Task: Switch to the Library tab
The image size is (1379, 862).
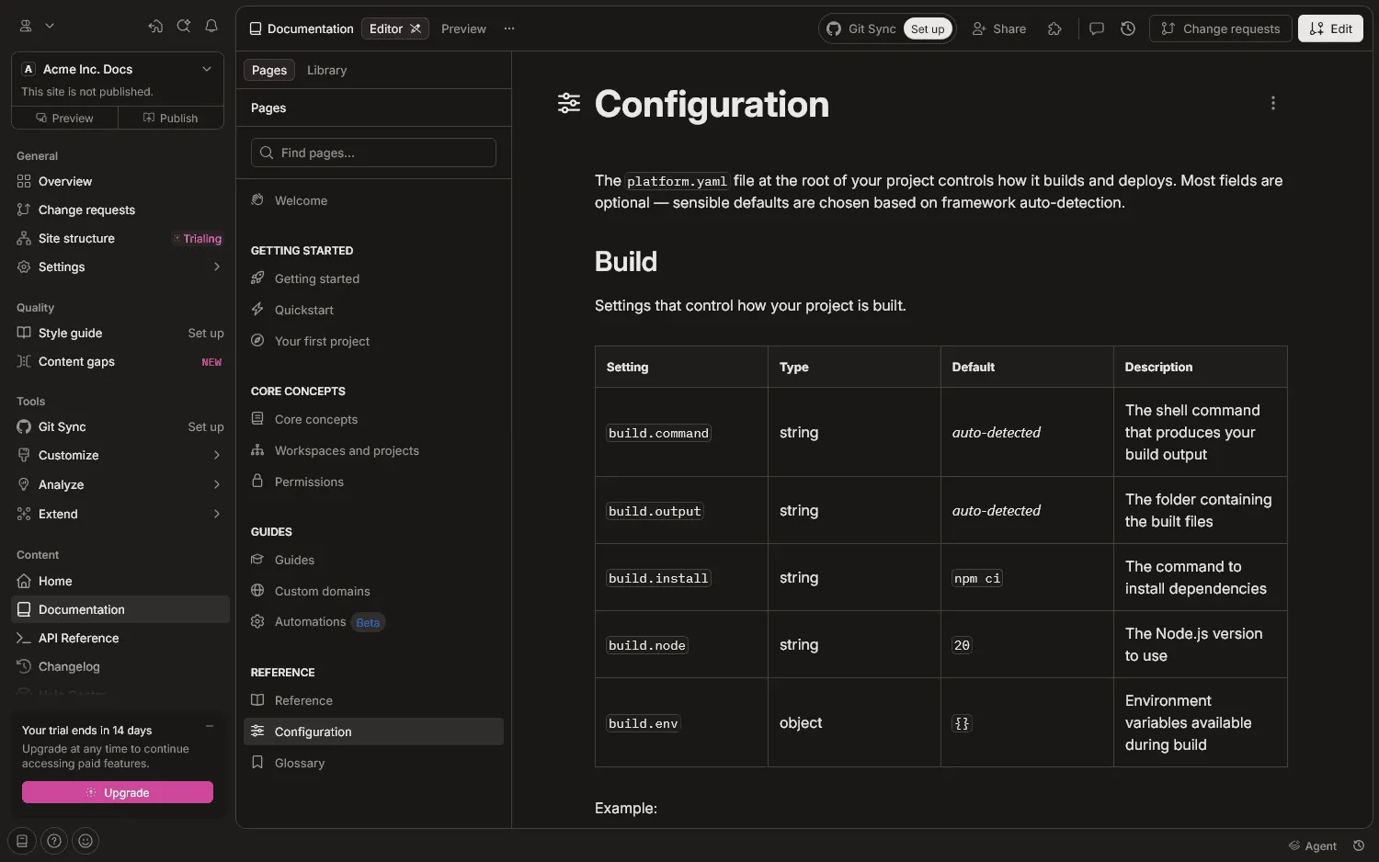Action: click(x=326, y=70)
